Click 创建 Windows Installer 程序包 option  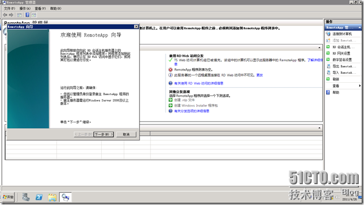tap(193, 105)
